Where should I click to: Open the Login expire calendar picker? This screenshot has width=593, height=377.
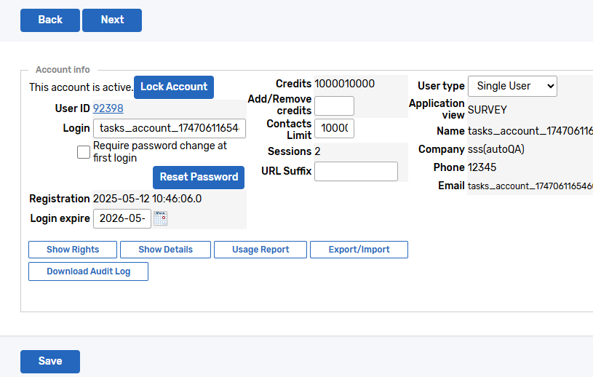(x=161, y=218)
